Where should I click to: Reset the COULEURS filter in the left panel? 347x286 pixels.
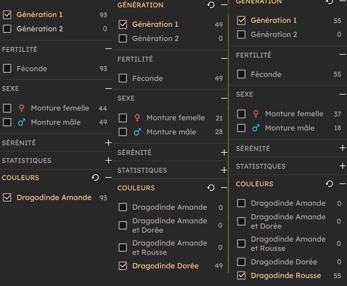[95, 178]
